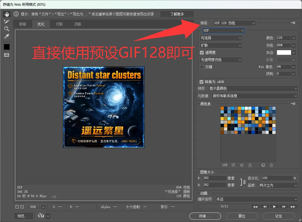
Task: Select the transparent swatch in color table
Action: [x=274, y=132]
